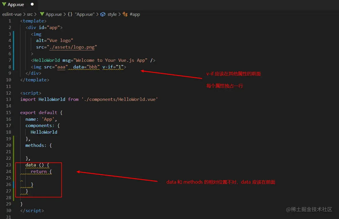This screenshot has width=339, height=219.
Task: Click the alt="Vue logo" attribute
Action: pos(54,41)
